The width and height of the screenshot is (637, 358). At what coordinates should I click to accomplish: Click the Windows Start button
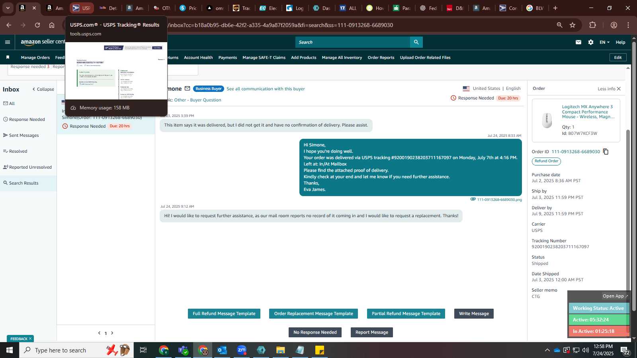(10, 350)
